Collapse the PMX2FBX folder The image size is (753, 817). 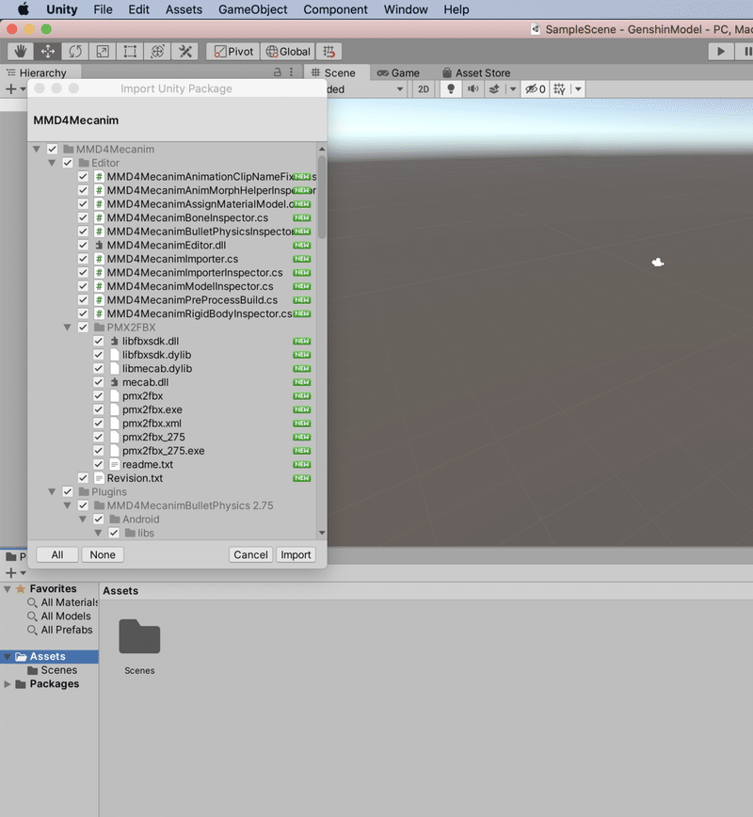tap(67, 328)
